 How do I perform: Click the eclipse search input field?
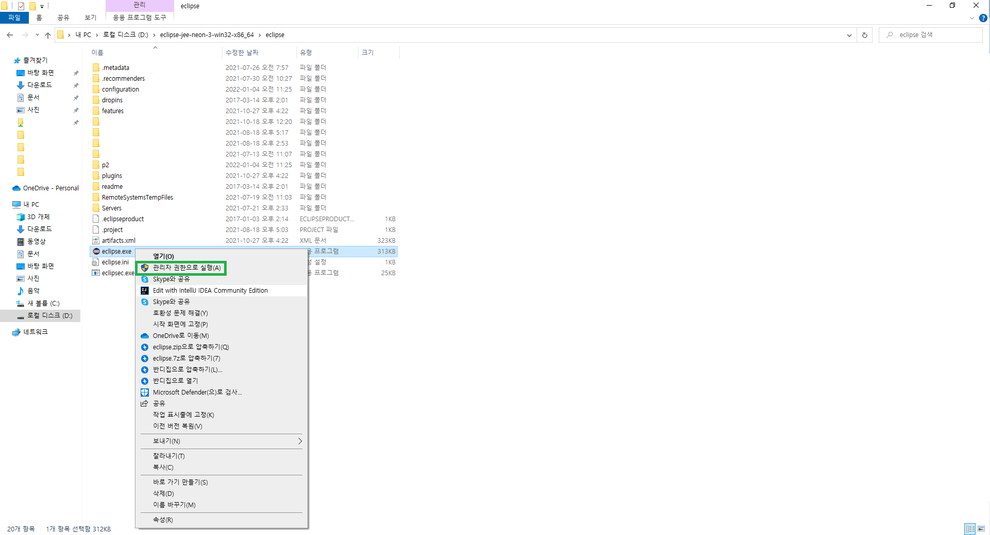point(931,35)
